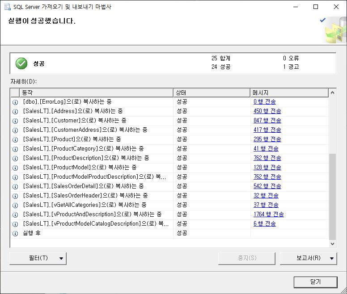Open the '295 행 전송' link
The width and height of the screenshot is (347, 294).
267,139
